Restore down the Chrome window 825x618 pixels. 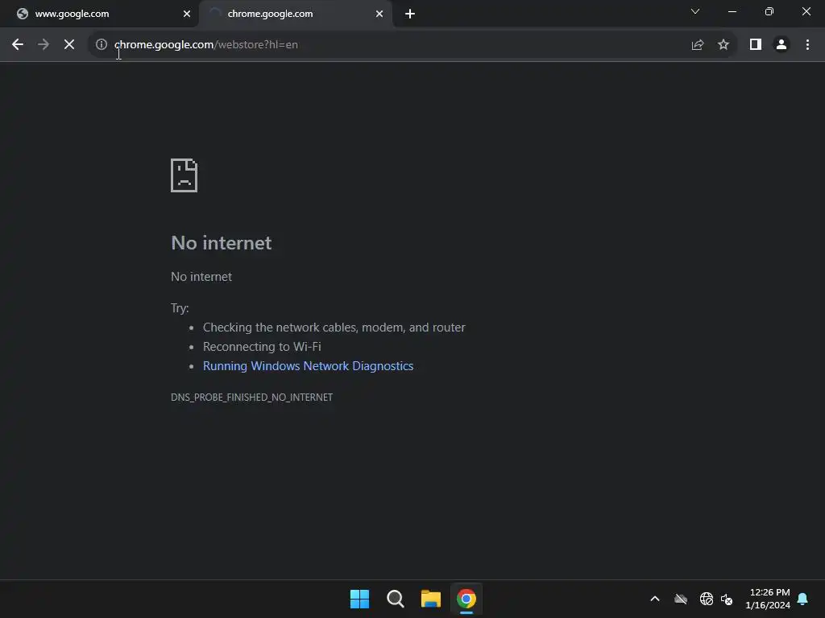coord(769,11)
